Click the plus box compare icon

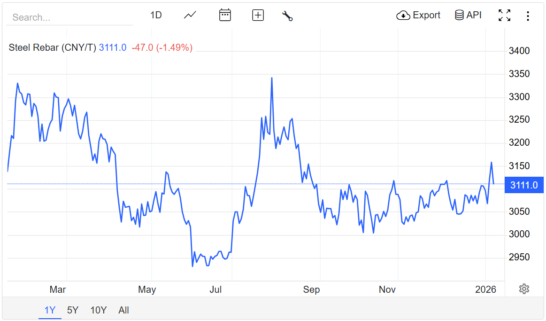258,15
